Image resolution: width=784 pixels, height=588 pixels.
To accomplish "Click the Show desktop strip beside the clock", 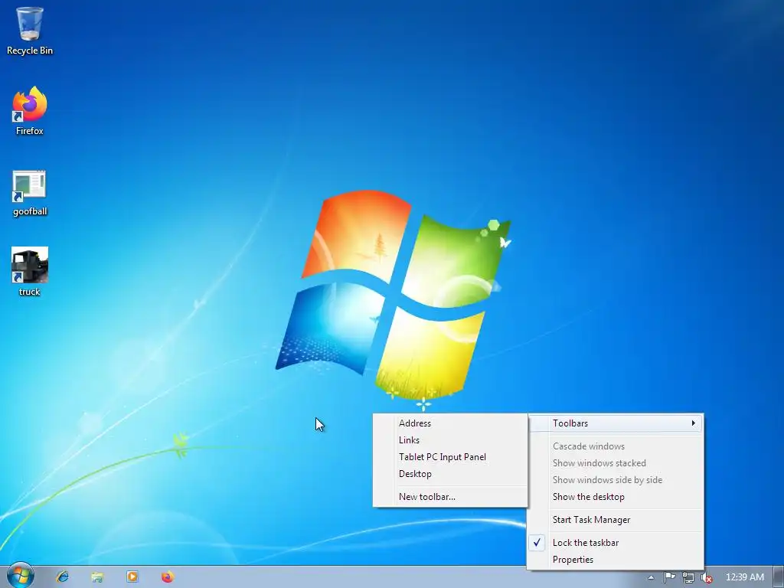I will pyautogui.click(x=779, y=577).
